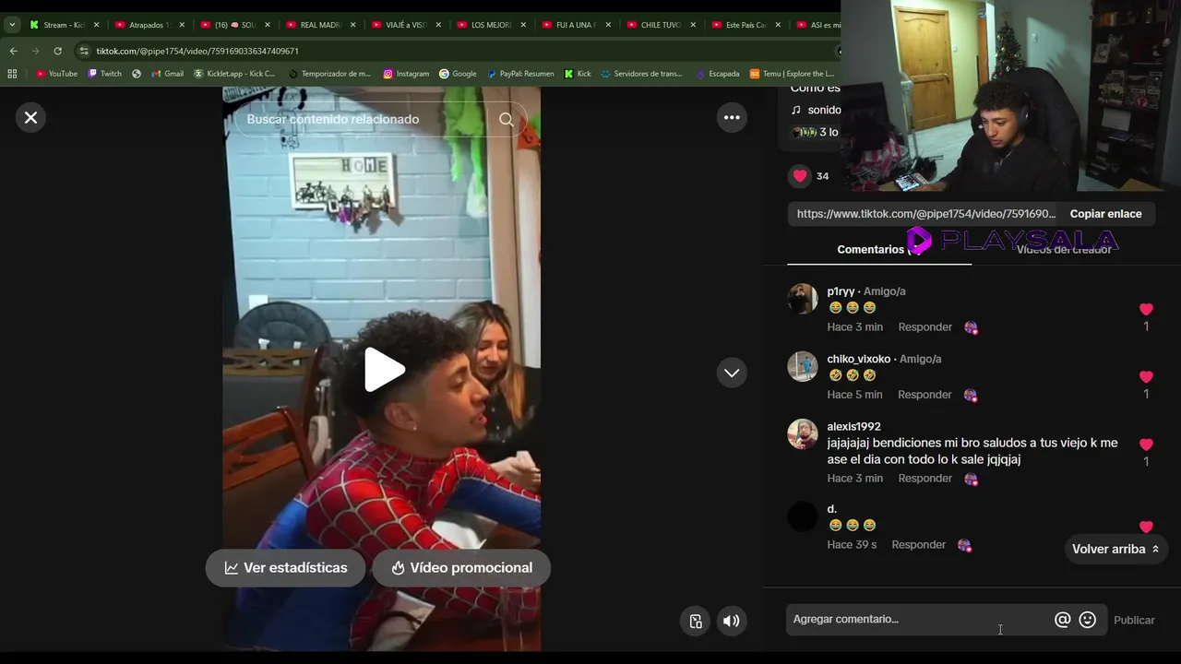Click the globe bookmark icon beside Twitch
This screenshot has width=1181, height=664.
tap(137, 74)
